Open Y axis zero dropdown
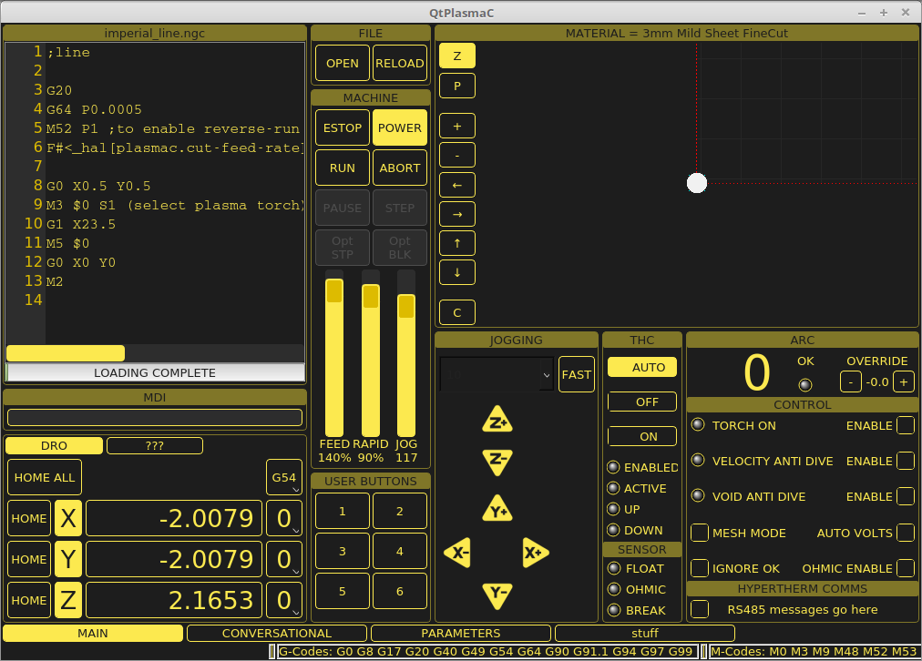The height and width of the screenshot is (661, 922). [x=284, y=559]
